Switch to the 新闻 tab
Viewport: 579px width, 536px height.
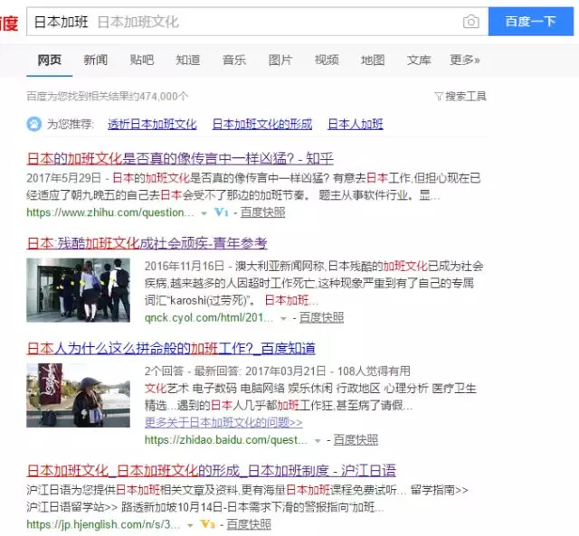pos(95,61)
